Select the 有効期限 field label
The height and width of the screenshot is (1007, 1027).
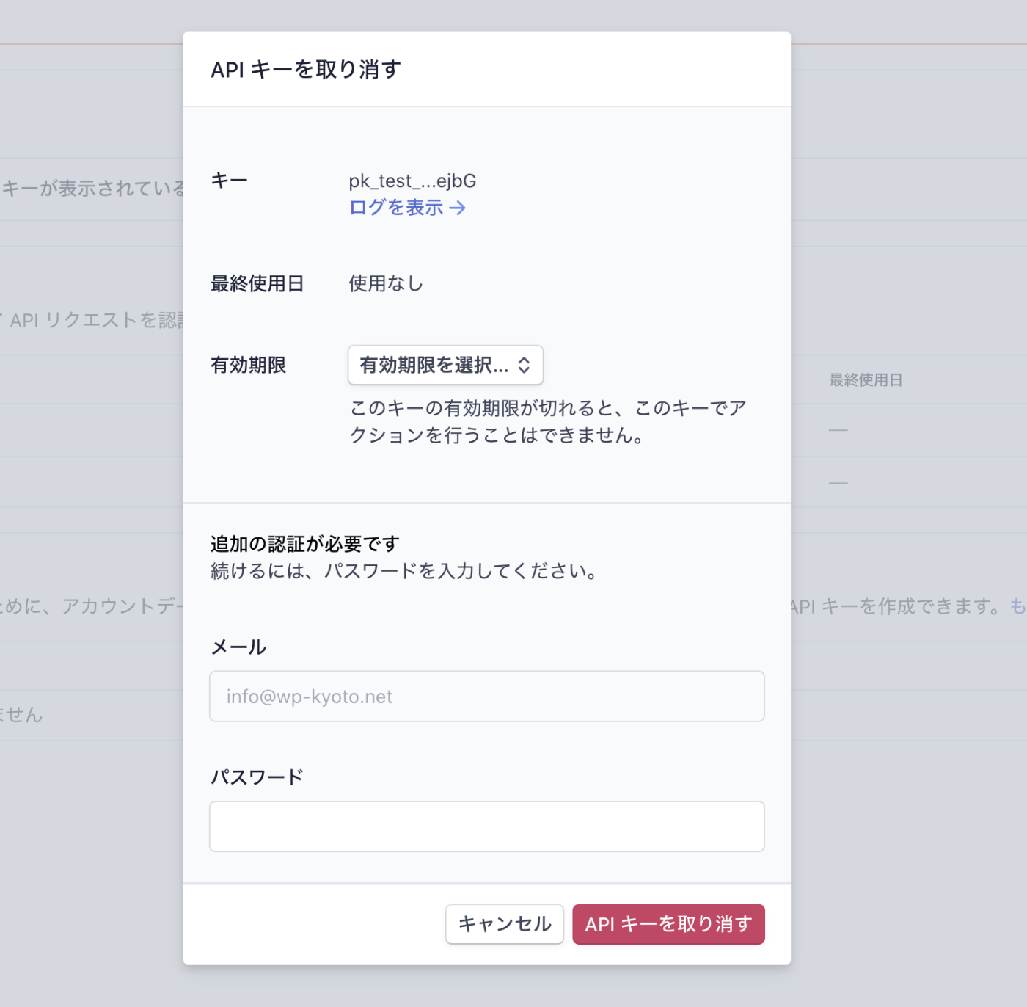[x=248, y=365]
